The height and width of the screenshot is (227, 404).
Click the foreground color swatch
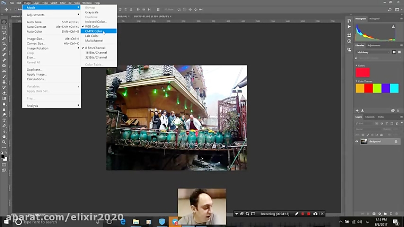[x=3, y=157]
